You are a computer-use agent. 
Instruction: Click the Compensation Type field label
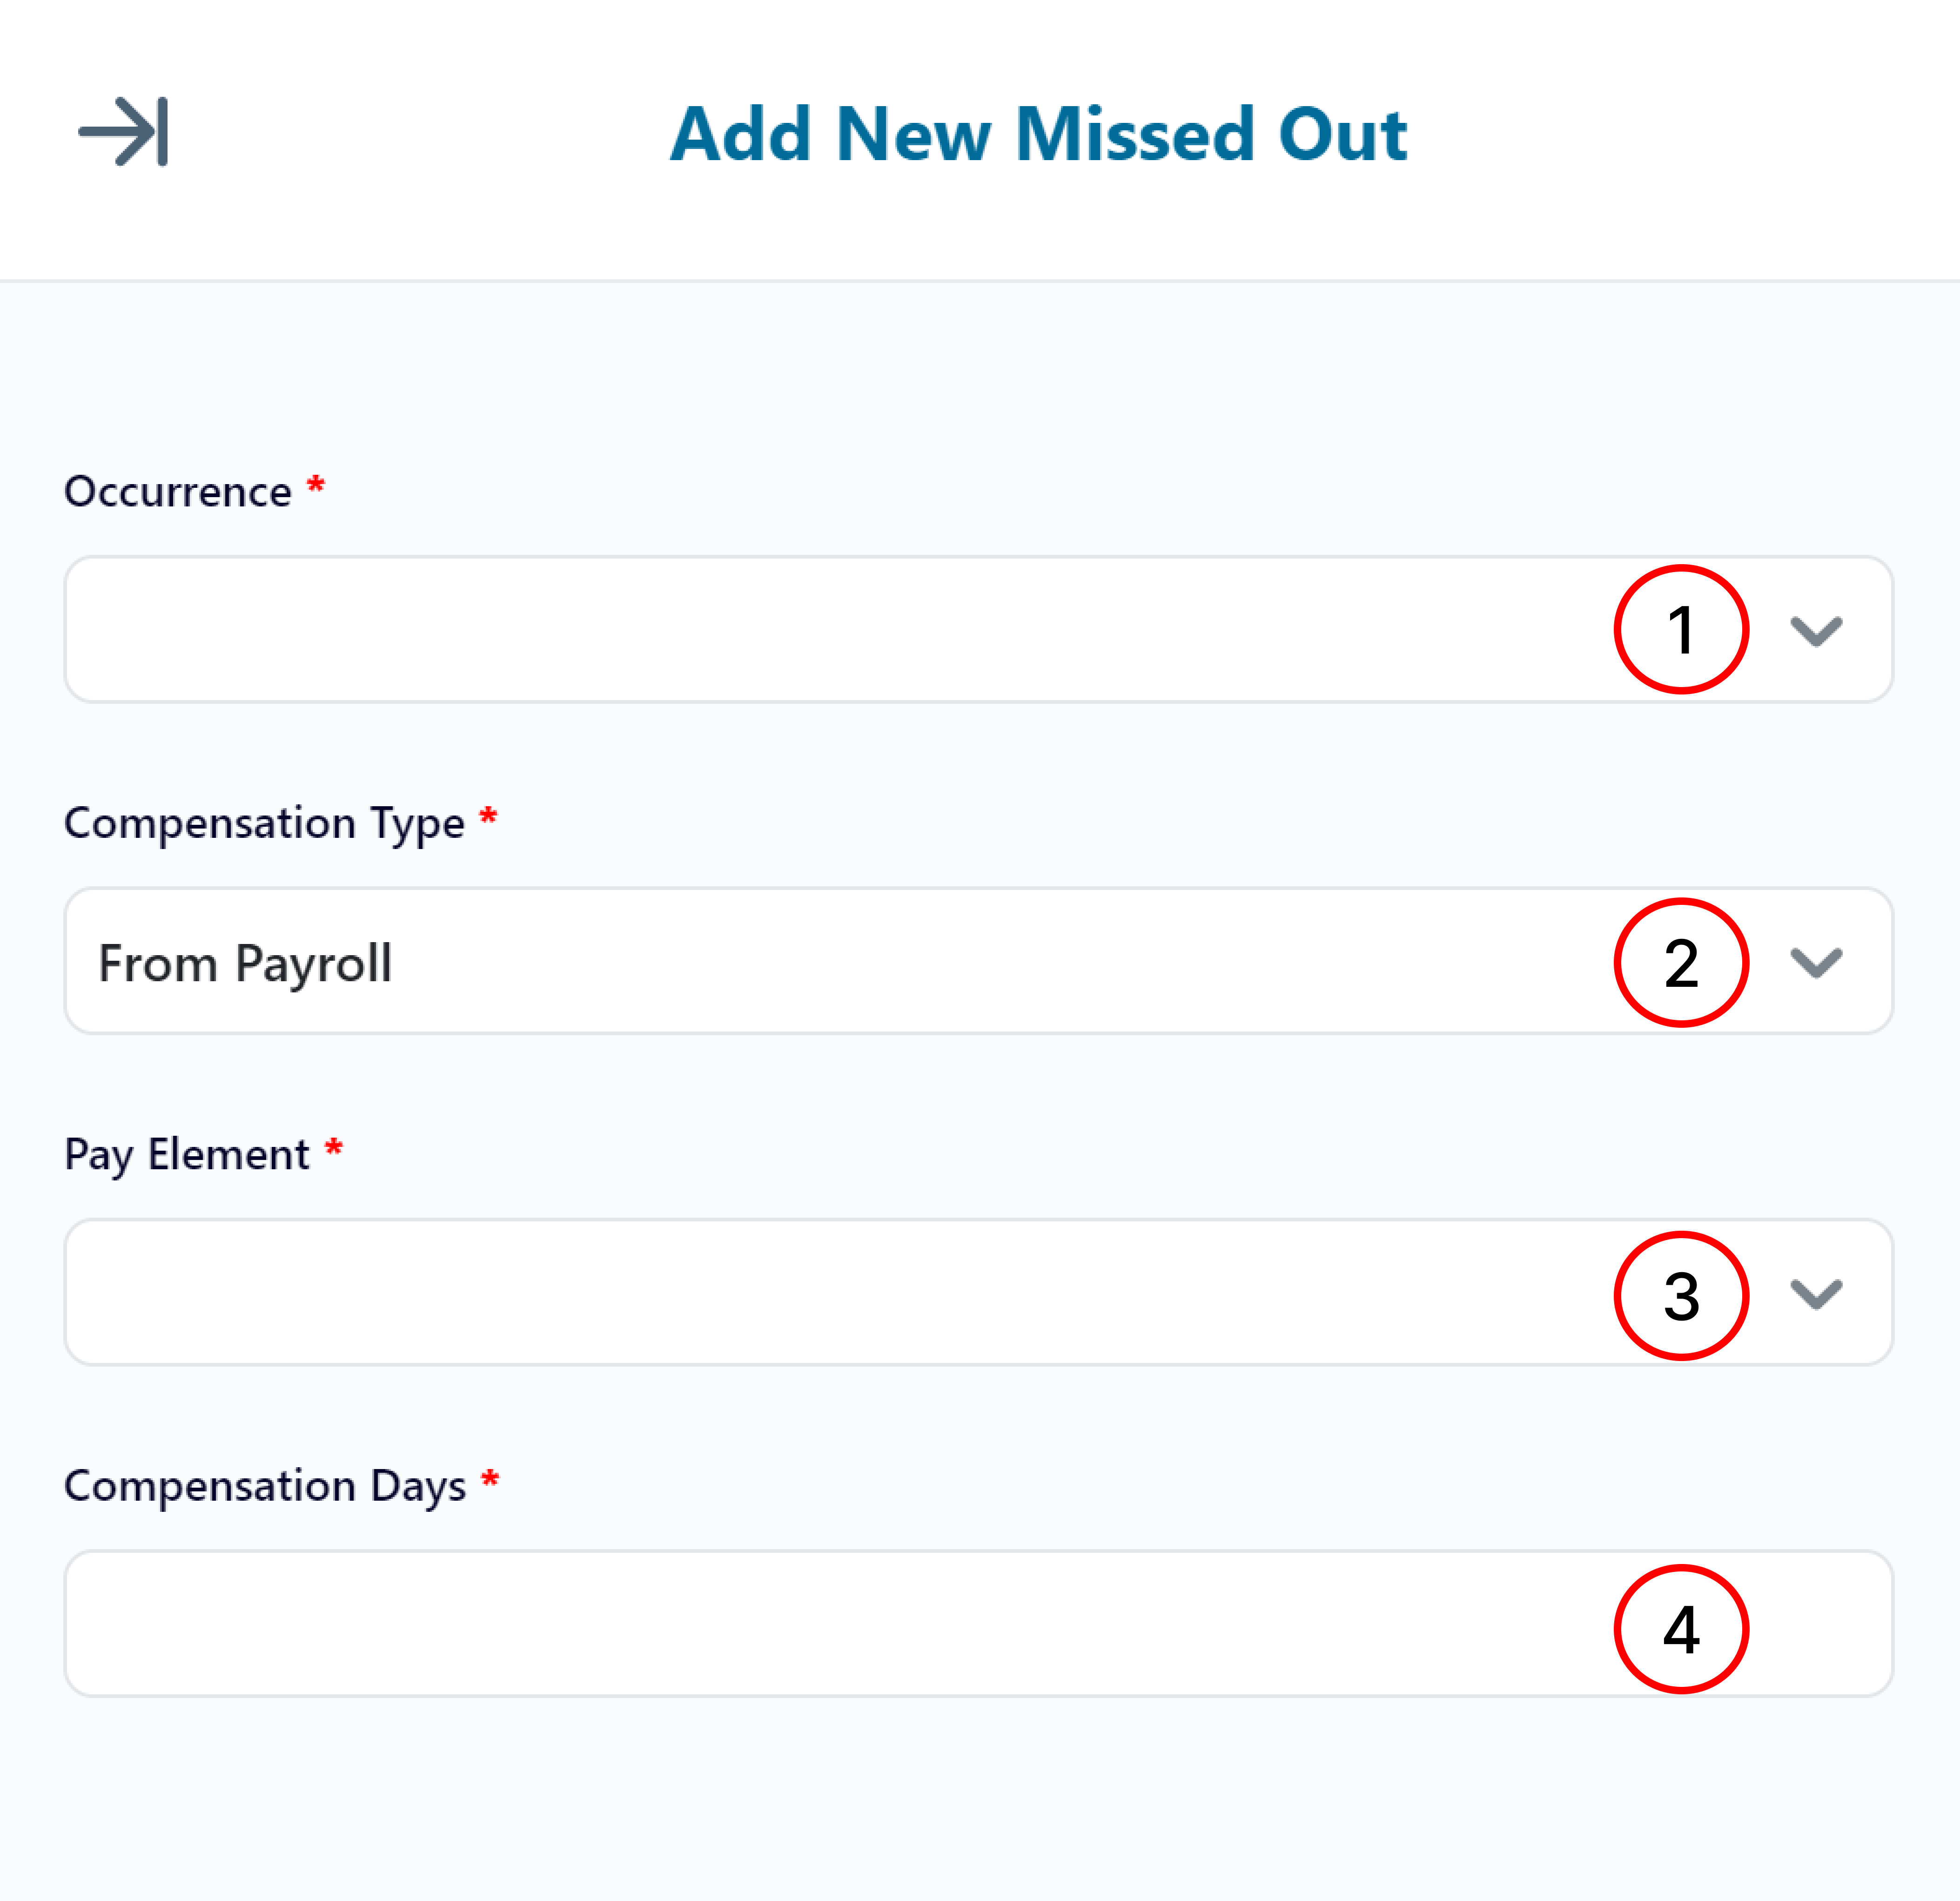pyautogui.click(x=264, y=823)
